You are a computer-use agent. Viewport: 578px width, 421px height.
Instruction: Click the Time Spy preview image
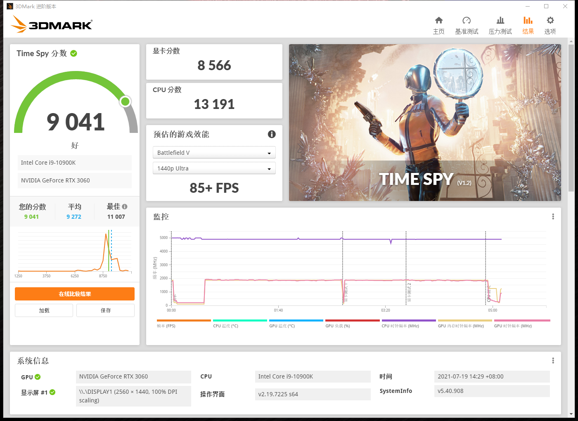tap(425, 123)
